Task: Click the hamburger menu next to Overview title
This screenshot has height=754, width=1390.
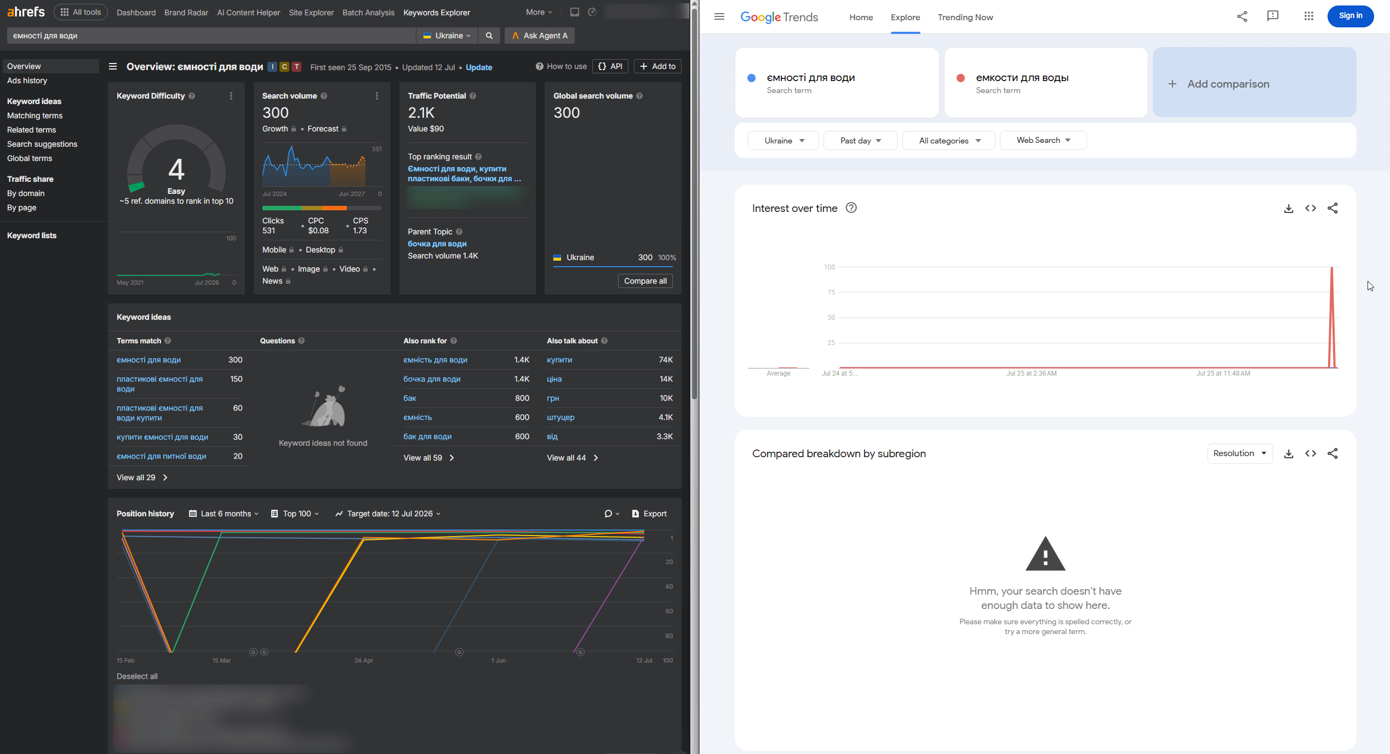Action: [113, 67]
